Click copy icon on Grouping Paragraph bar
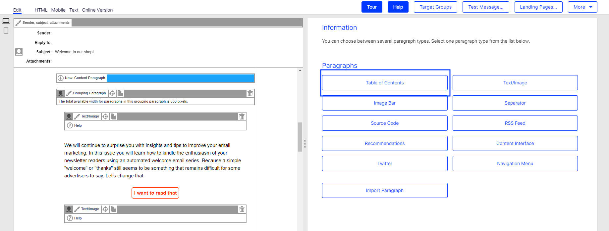Viewport: 609px width, 231px height. pyautogui.click(x=120, y=93)
